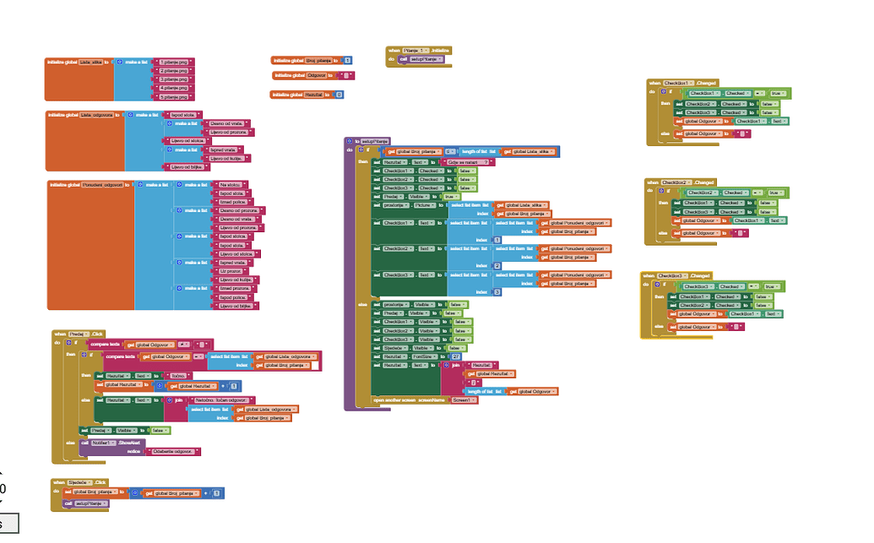Screen dimensions: 874x543
Task: Open the mutator icon on Ponudeni_odgovori outer make a list
Action: pos(140,185)
